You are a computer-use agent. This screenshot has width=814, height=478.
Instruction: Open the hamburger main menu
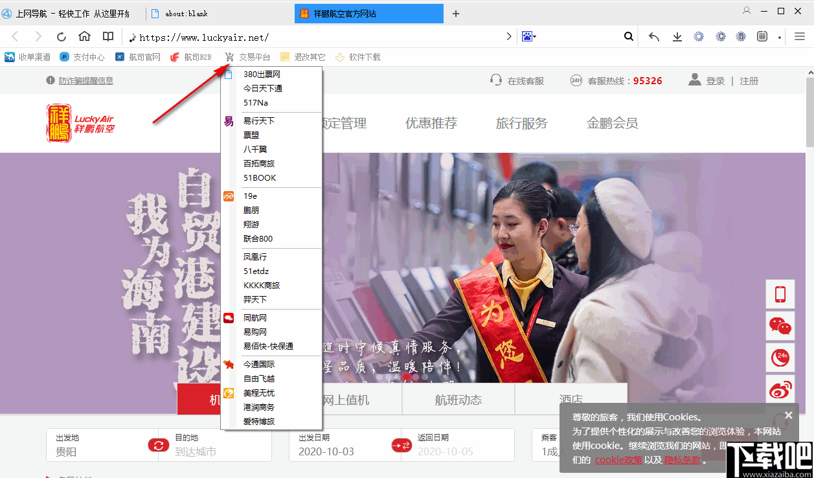[800, 37]
